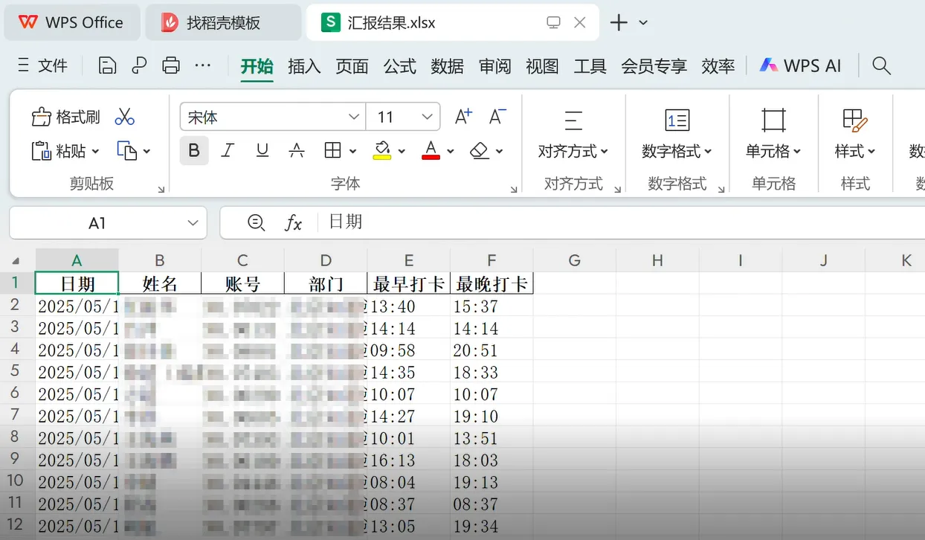Viewport: 925px width, 540px height.
Task: Toggle Bold formatting
Action: [194, 151]
